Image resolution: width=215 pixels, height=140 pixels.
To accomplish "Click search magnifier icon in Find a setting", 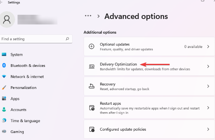I will coord(67,39).
